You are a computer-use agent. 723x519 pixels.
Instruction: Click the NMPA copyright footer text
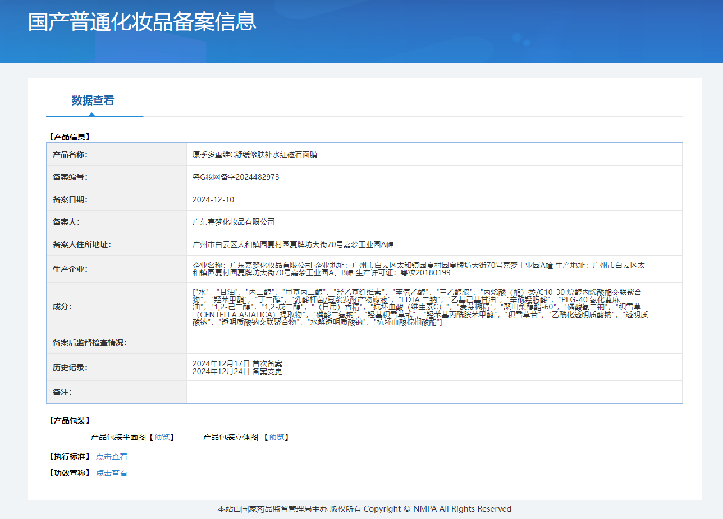pos(364,509)
